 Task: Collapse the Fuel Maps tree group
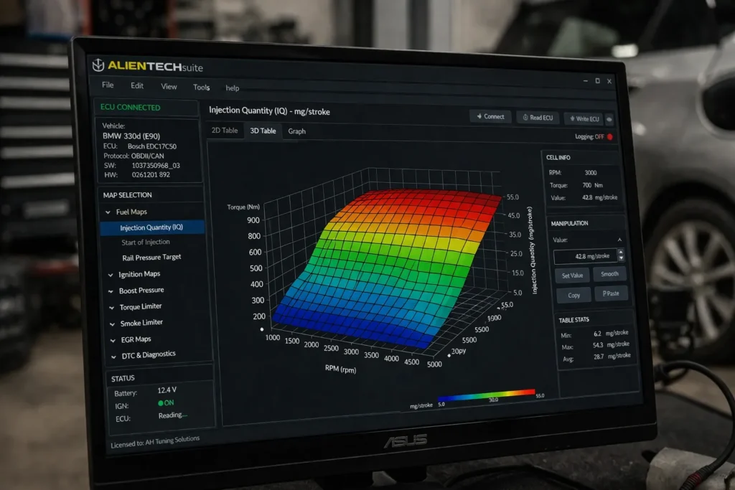pos(108,212)
